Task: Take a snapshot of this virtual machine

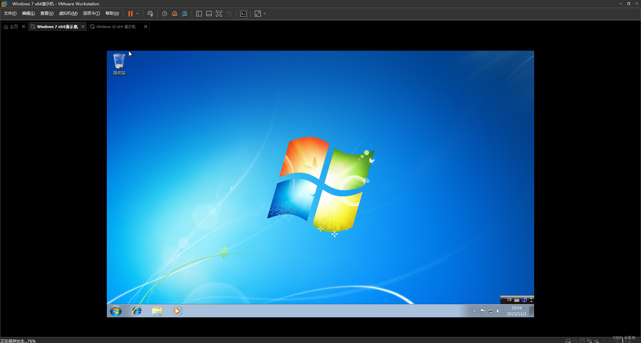Action: 165,14
